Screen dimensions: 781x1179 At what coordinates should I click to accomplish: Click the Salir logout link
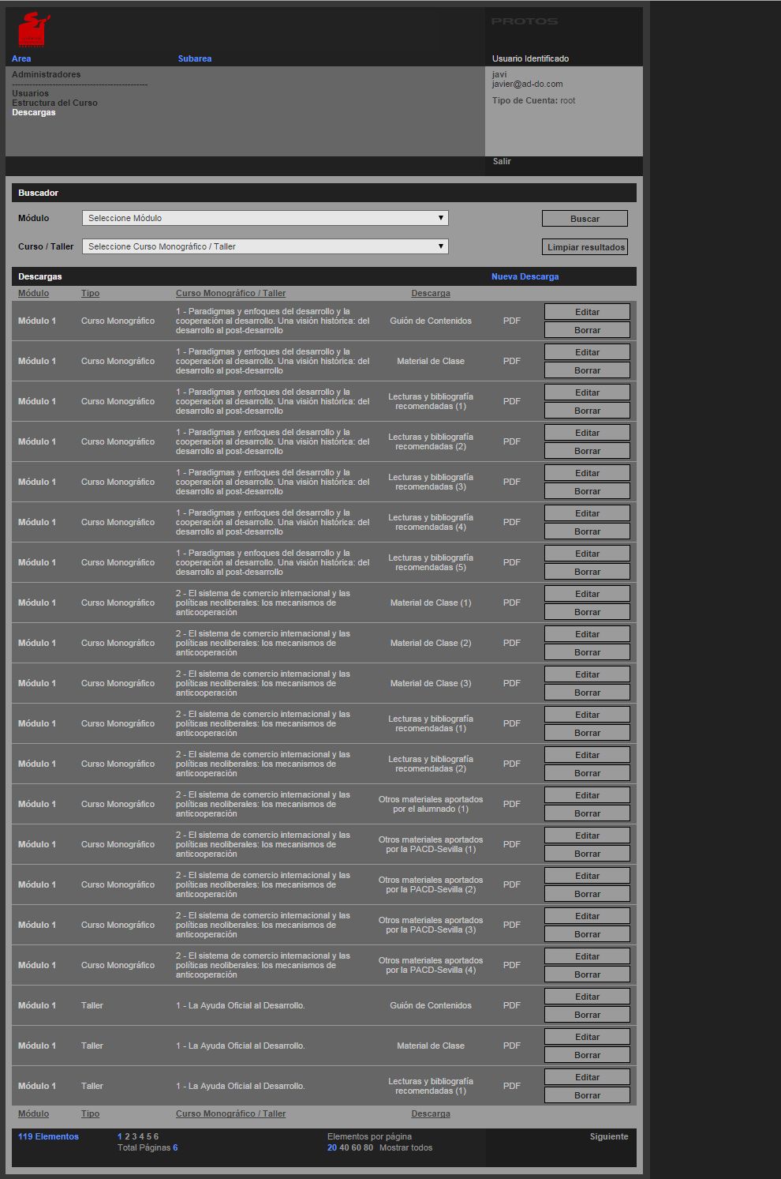[x=502, y=161]
